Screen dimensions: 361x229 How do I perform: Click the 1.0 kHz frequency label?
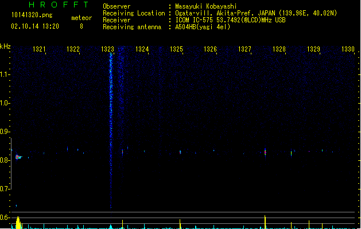click(5, 103)
